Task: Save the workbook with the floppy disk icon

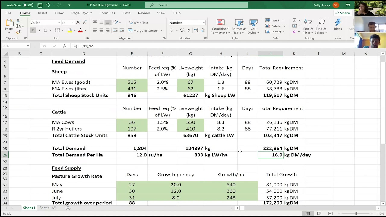Action: coord(40,5)
